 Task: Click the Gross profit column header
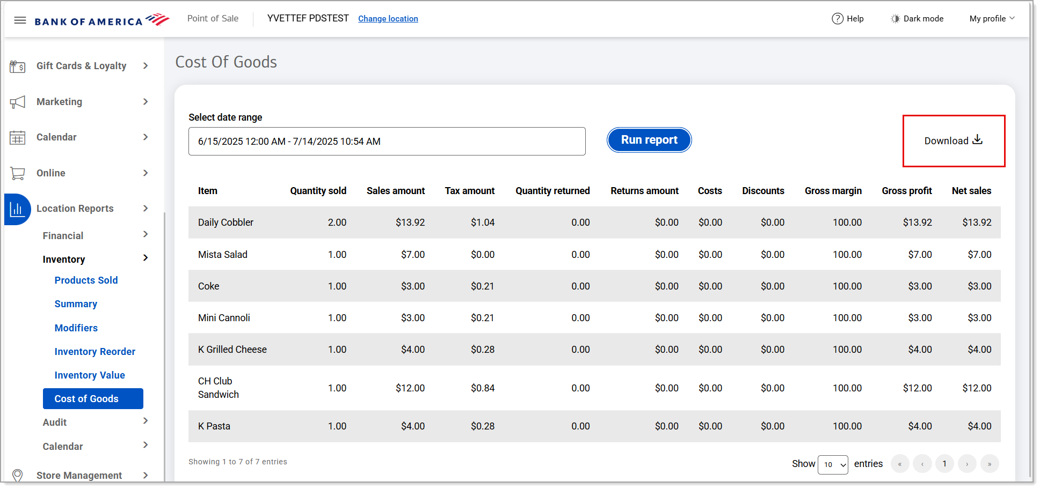pyautogui.click(x=907, y=191)
